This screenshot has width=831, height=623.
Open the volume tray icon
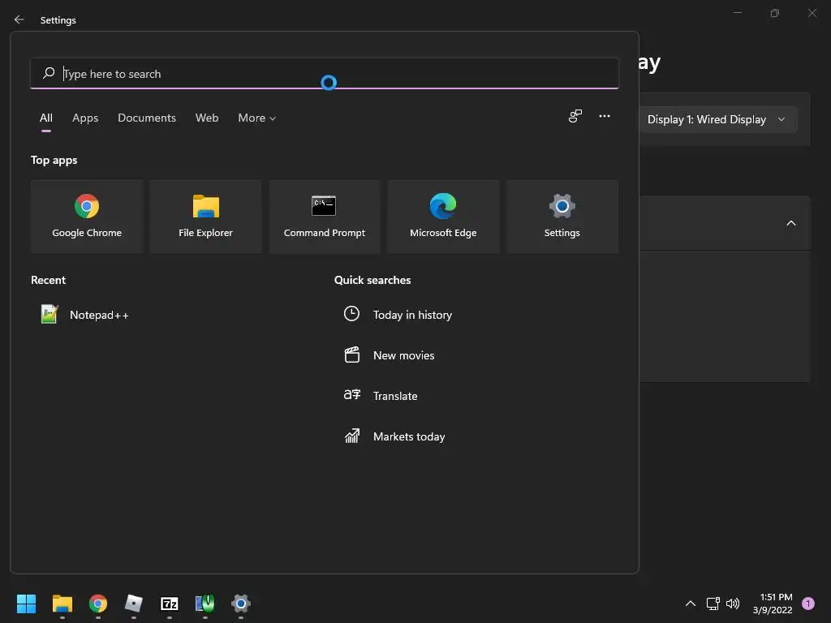click(733, 604)
